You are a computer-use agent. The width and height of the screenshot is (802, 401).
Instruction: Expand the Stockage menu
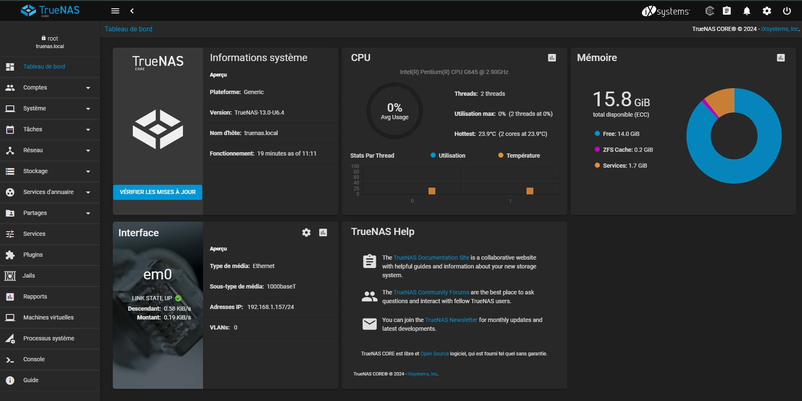tap(50, 171)
